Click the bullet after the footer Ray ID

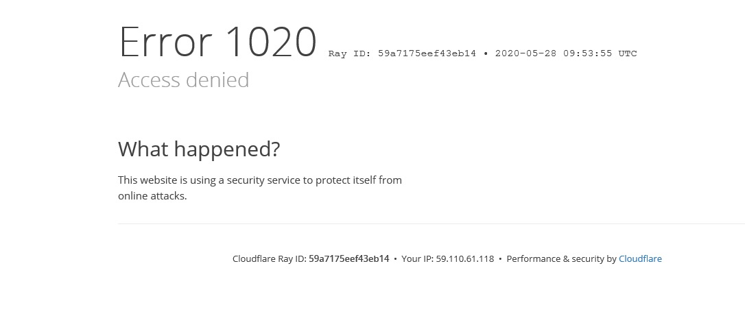point(395,258)
